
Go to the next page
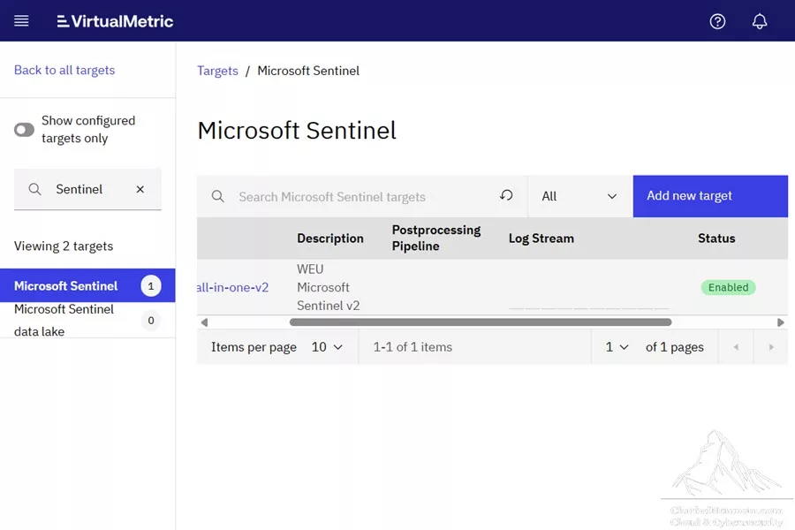pos(771,347)
